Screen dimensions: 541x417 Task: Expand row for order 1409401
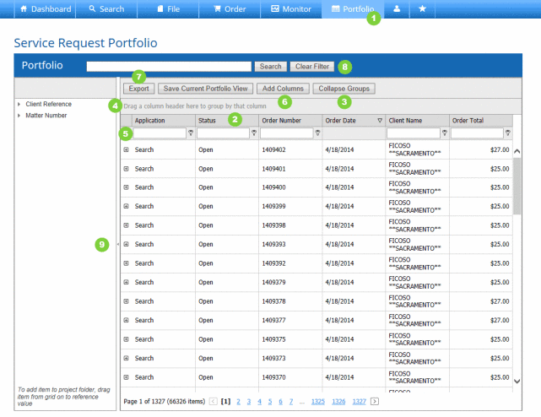(x=127, y=169)
